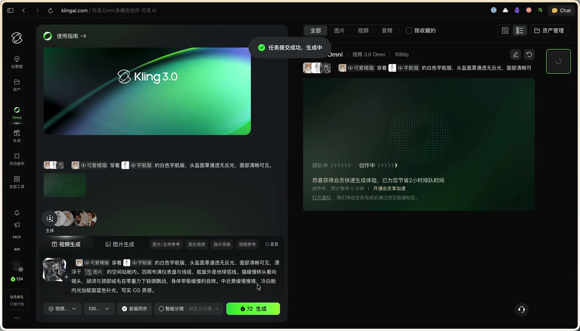Screen dimensions: 580x331
Task: Switch to 图片 filter tab
Action: pyautogui.click(x=339, y=31)
